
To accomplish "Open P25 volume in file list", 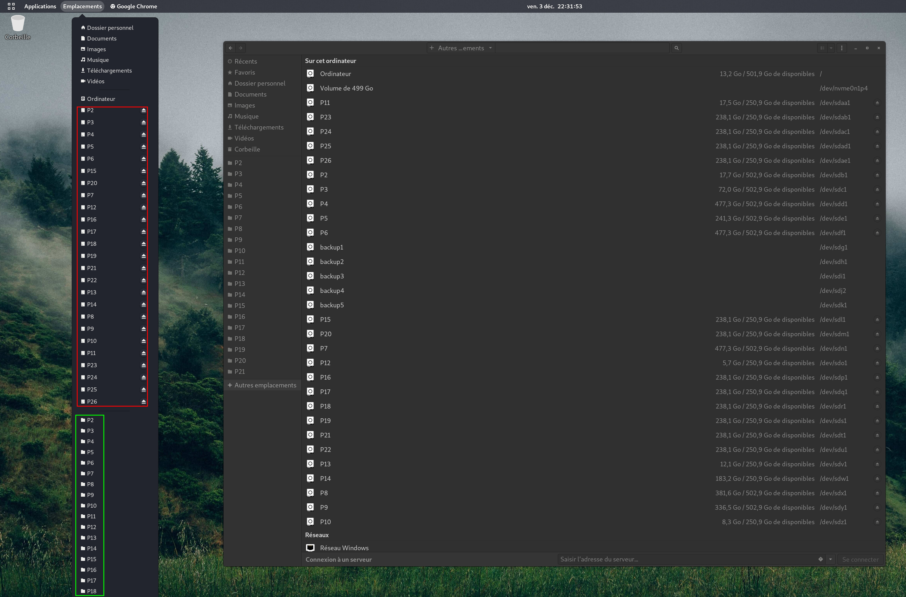I will (594, 146).
